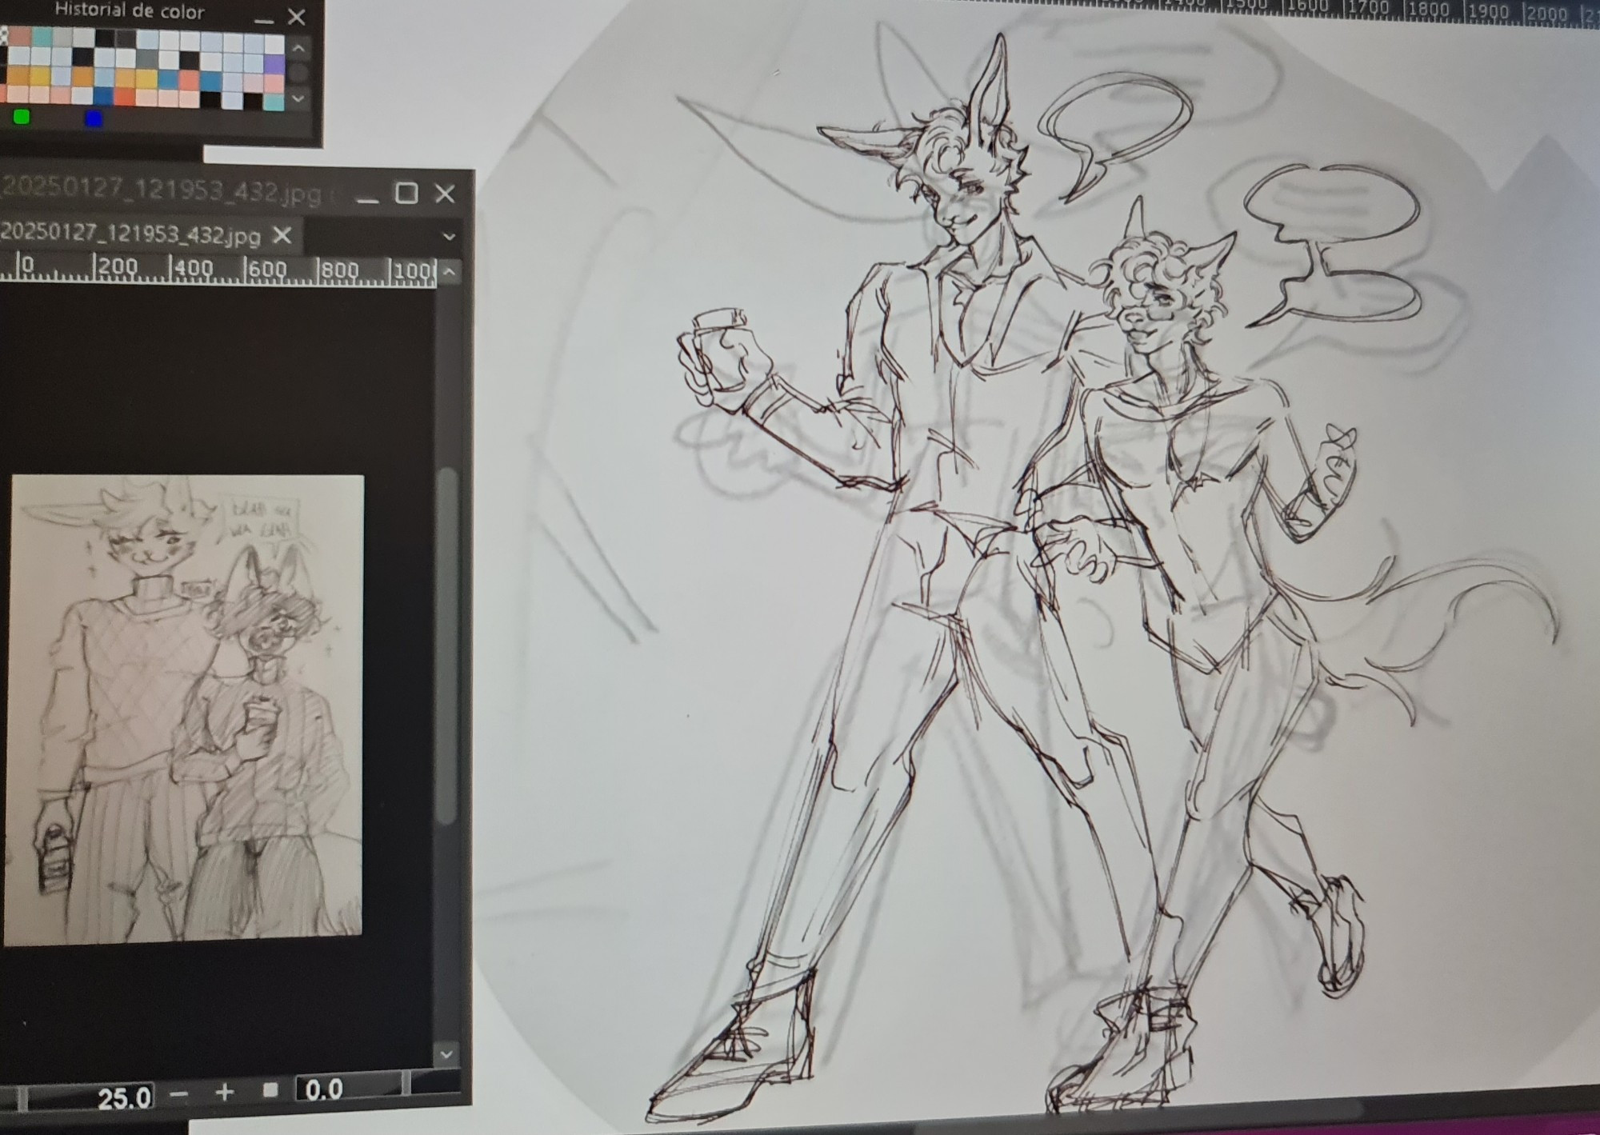Image resolution: width=1600 pixels, height=1135 pixels.
Task: Maximize the 20250127_121953_432.jpg window
Action: tap(406, 193)
